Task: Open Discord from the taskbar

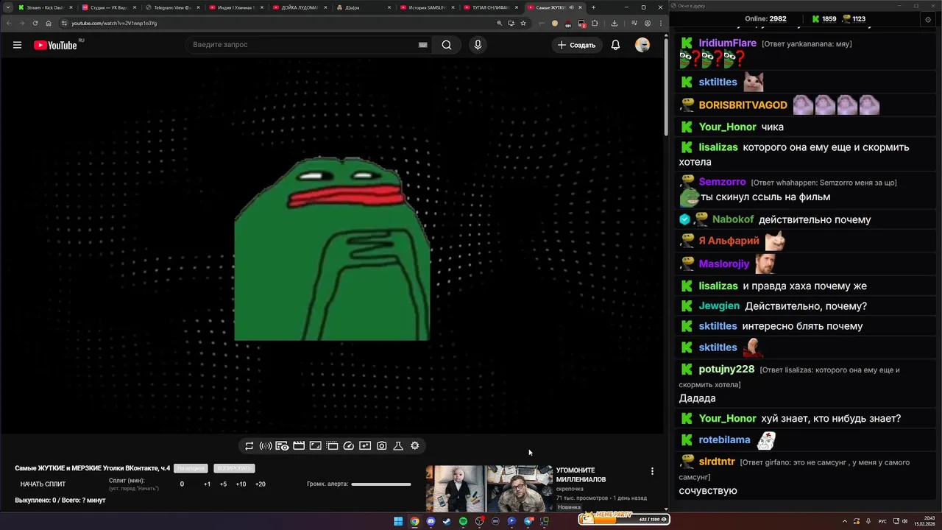Action: tap(431, 521)
